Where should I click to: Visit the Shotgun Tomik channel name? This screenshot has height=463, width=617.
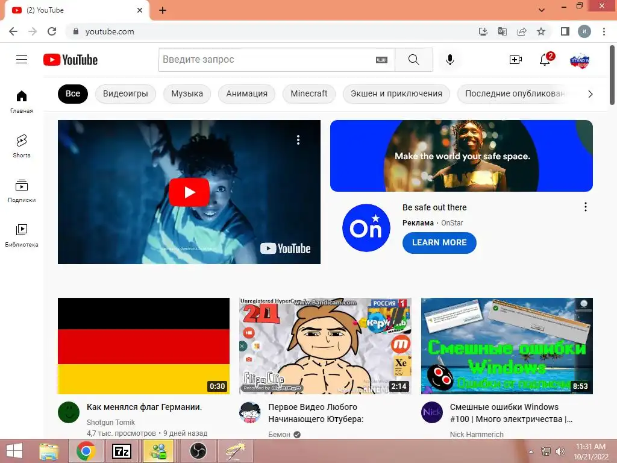[x=111, y=423]
